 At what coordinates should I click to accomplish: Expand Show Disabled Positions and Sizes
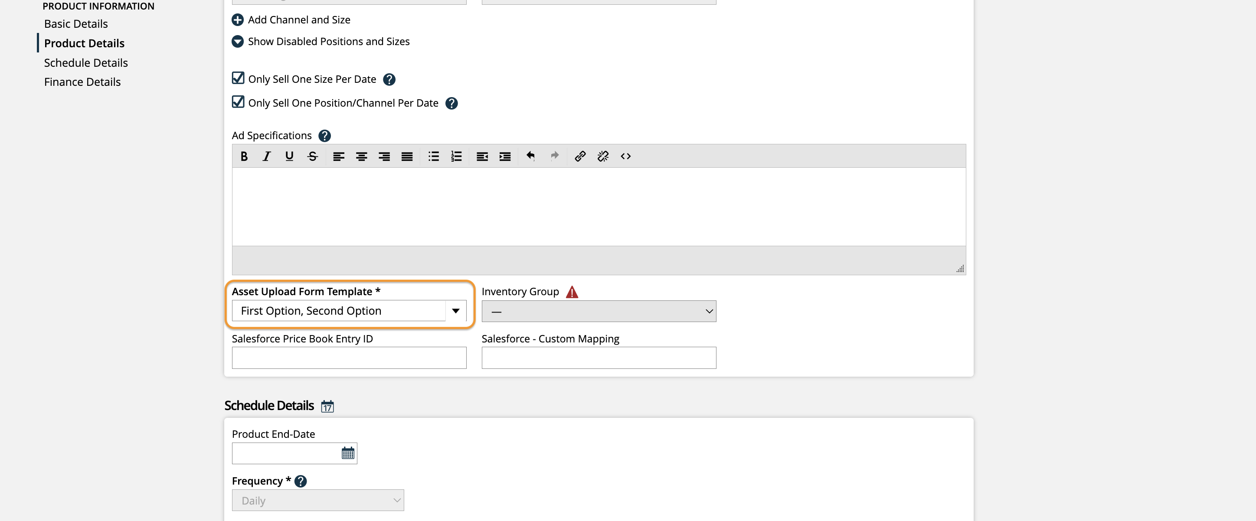[x=237, y=42]
